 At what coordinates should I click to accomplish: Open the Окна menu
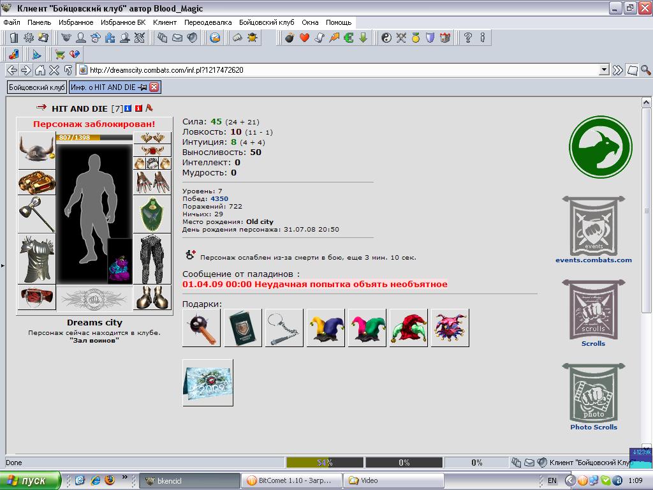point(310,22)
